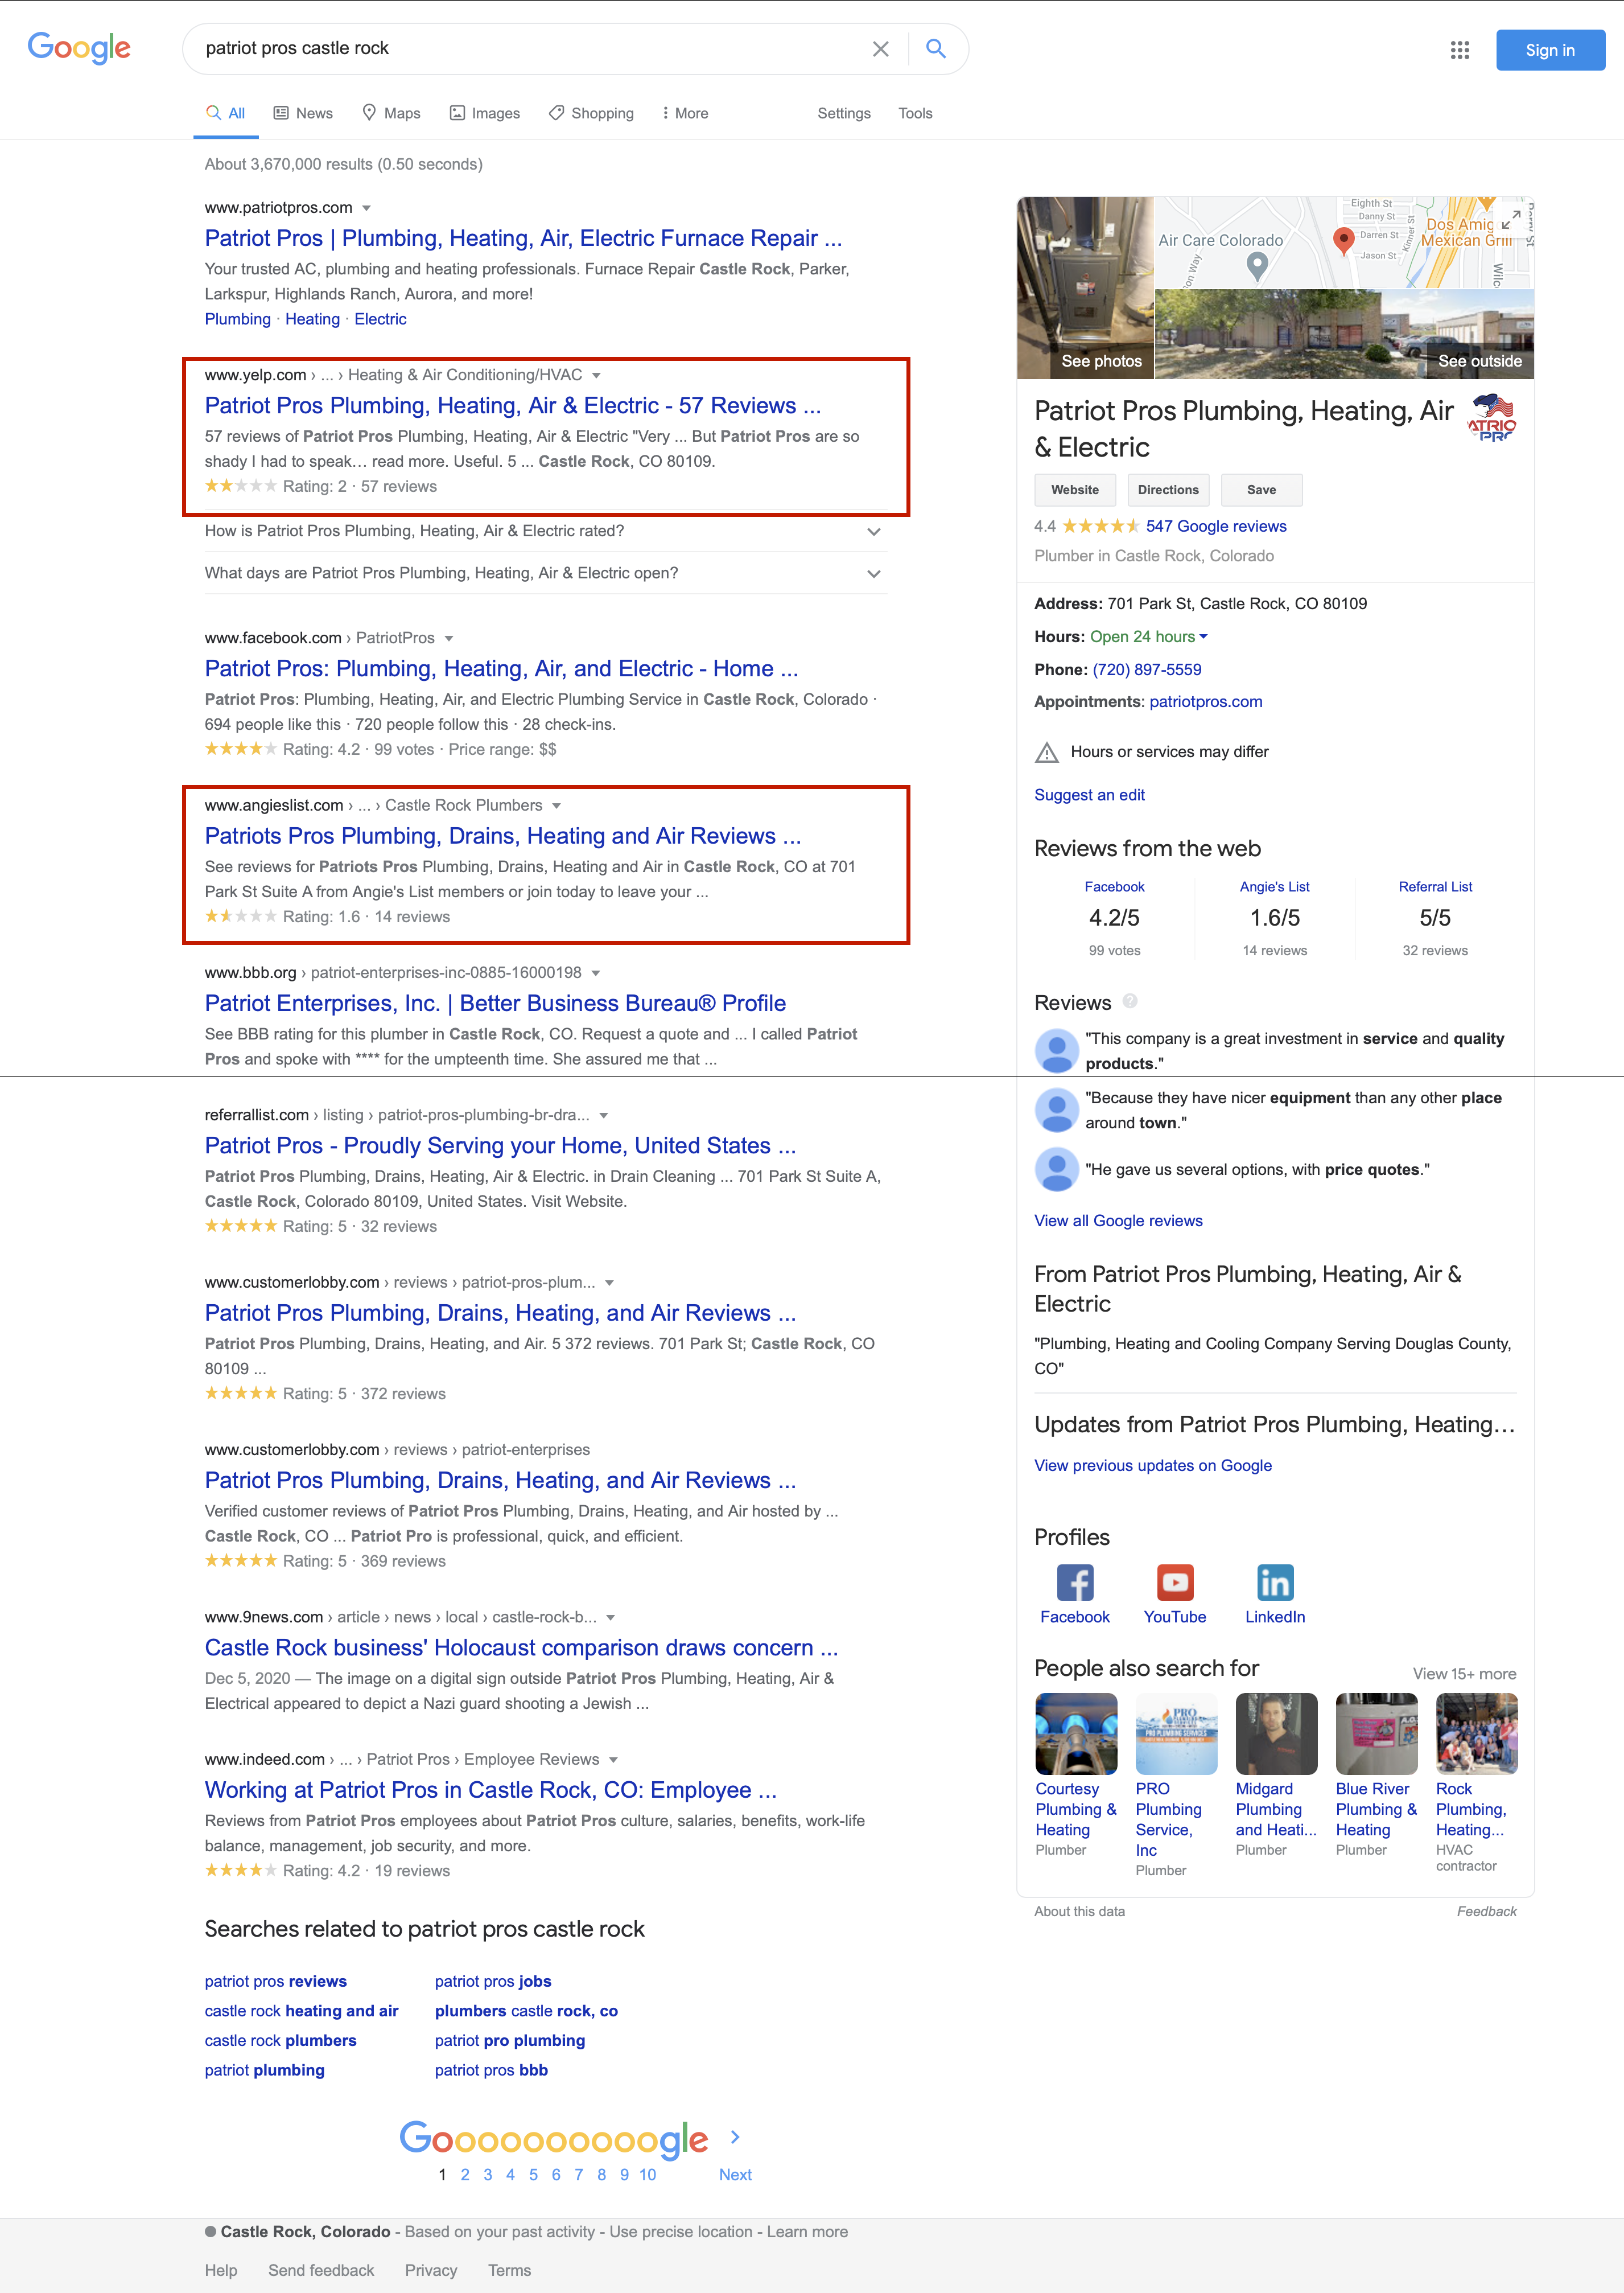Screen dimensions: 1624x2293
Task: Expand the map with fullscreen arrow icon
Action: [x=1511, y=219]
